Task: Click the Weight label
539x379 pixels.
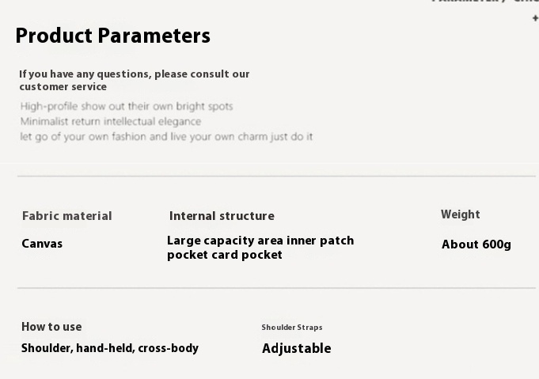Action: (461, 214)
